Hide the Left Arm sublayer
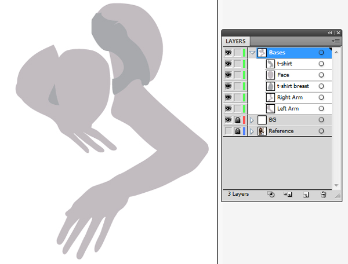This screenshot has width=348, height=264. pos(228,108)
